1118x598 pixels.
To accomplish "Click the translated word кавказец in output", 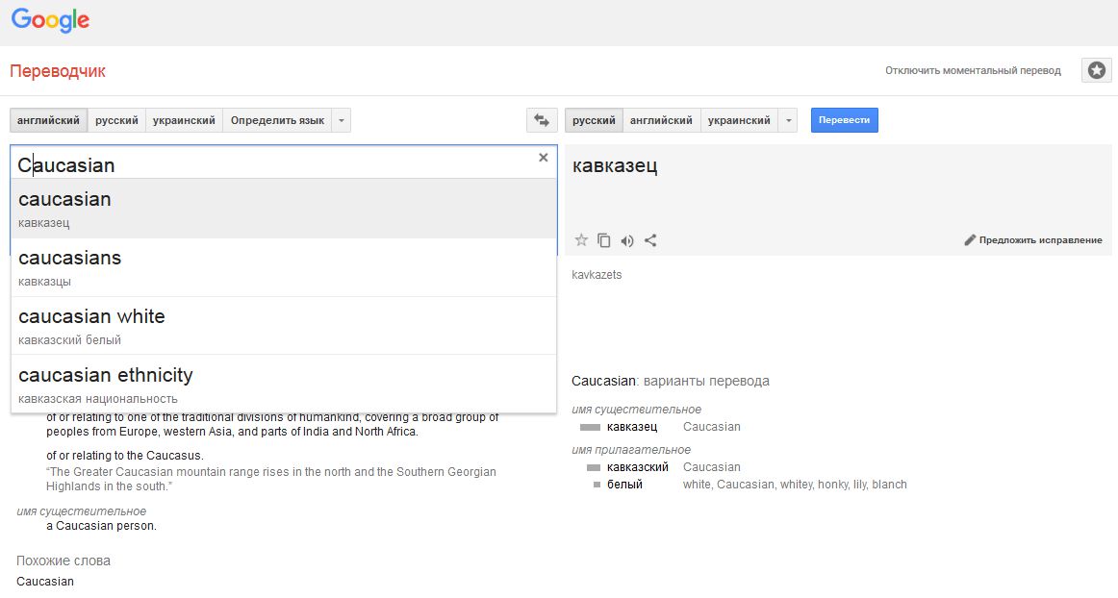I will pos(615,165).
